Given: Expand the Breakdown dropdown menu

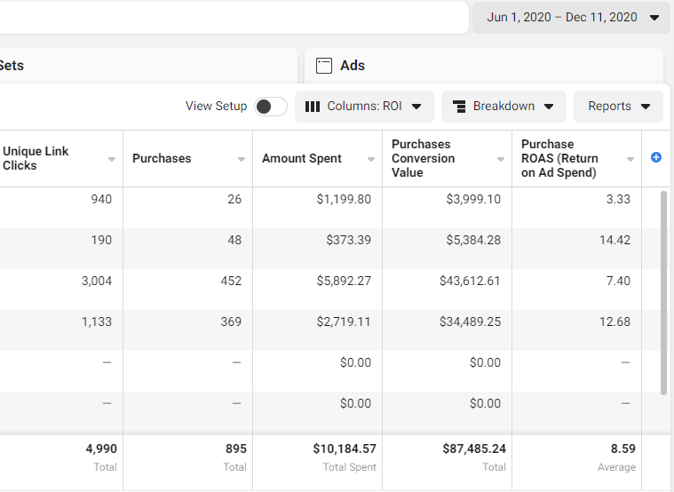Looking at the screenshot, I should 504,107.
